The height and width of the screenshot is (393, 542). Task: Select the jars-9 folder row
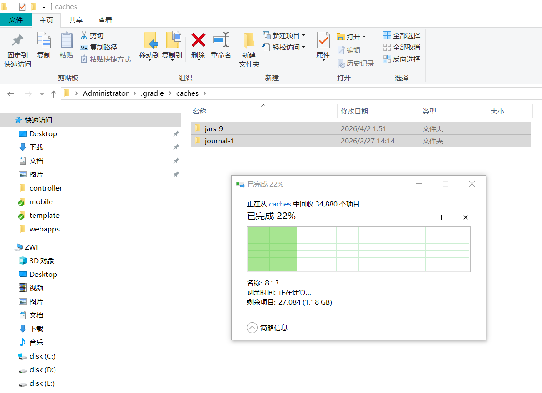click(361, 128)
